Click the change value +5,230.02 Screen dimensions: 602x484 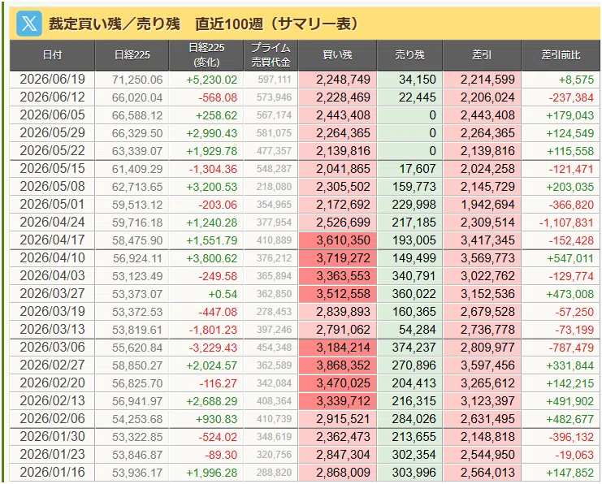211,80
